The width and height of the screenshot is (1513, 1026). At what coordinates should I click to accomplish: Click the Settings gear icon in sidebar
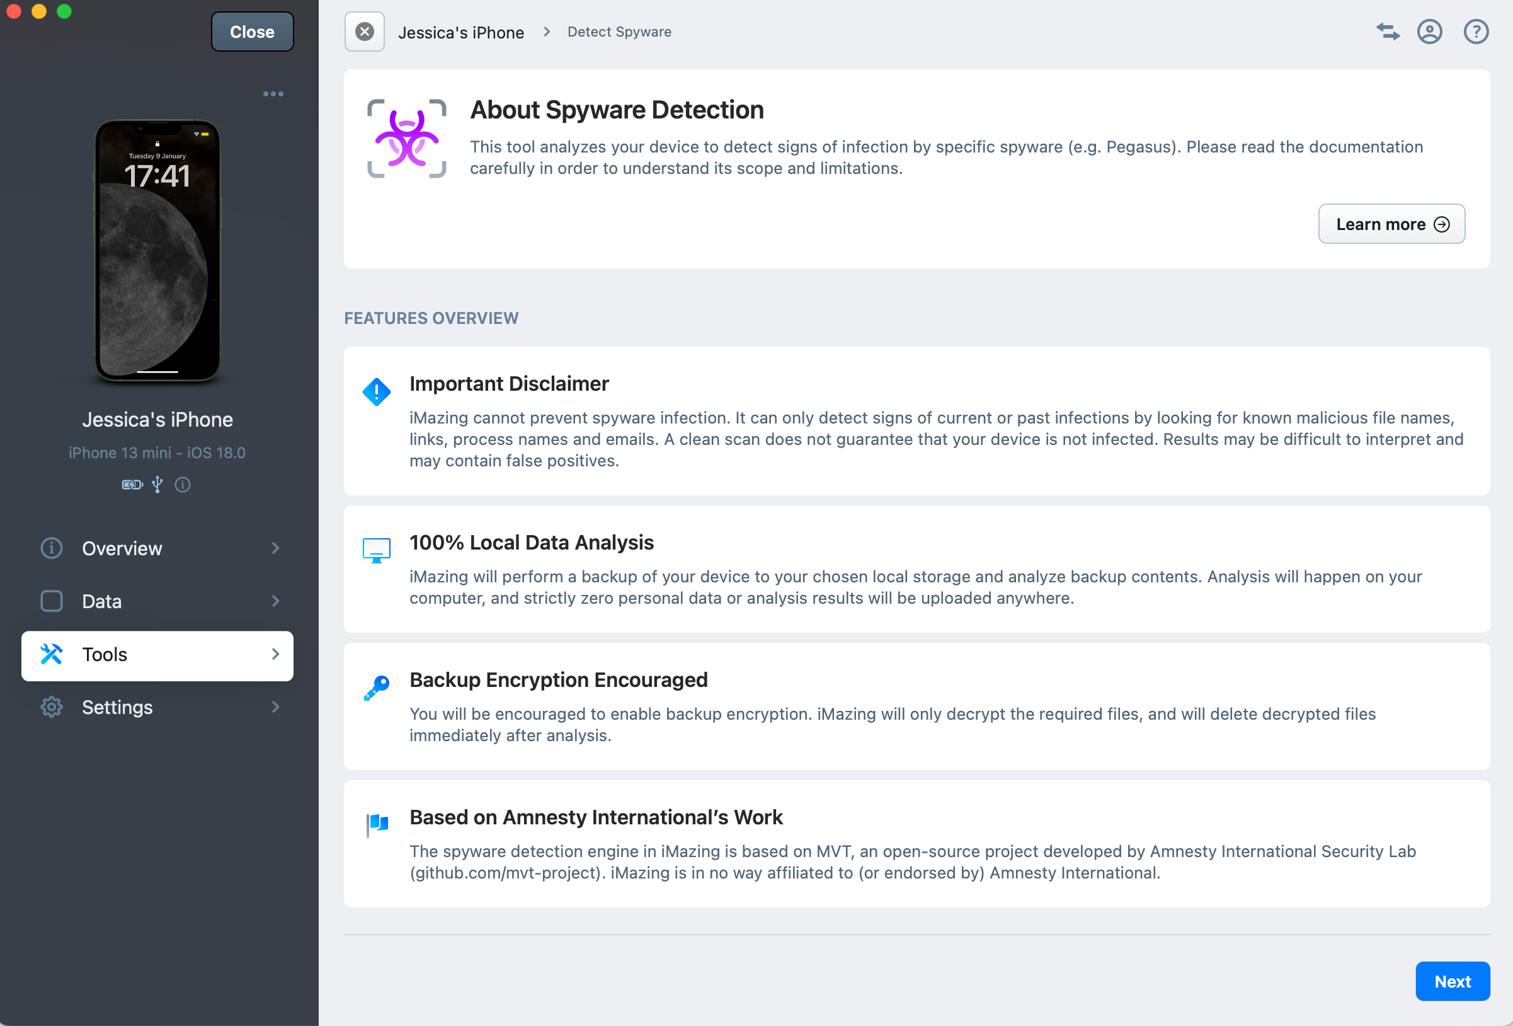click(52, 708)
